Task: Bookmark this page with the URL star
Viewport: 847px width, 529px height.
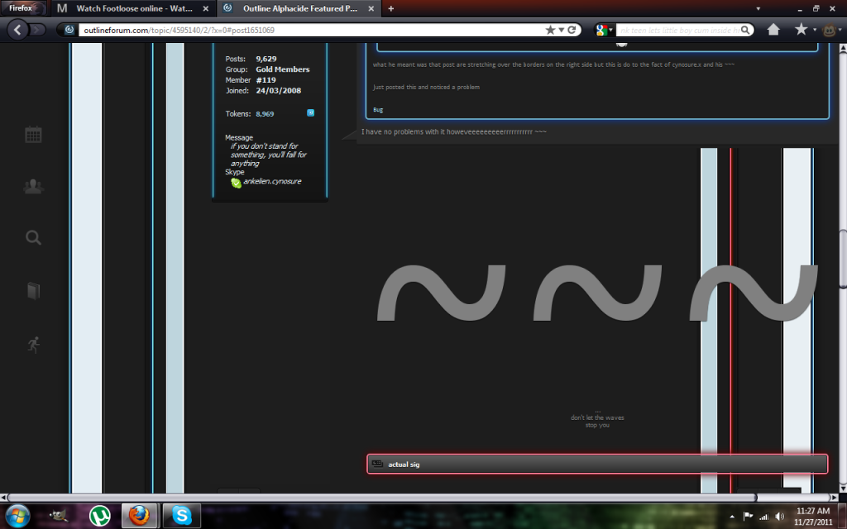Action: [550, 30]
